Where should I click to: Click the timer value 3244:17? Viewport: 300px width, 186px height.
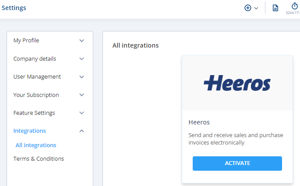point(293,13)
